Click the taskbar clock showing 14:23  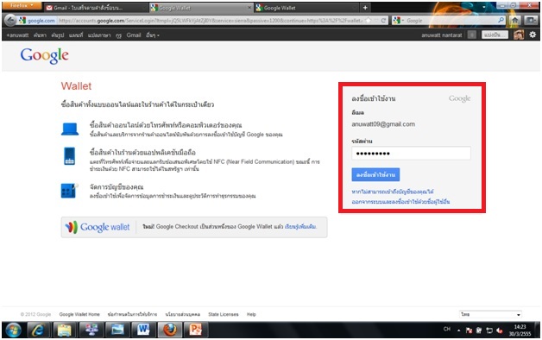520,330
